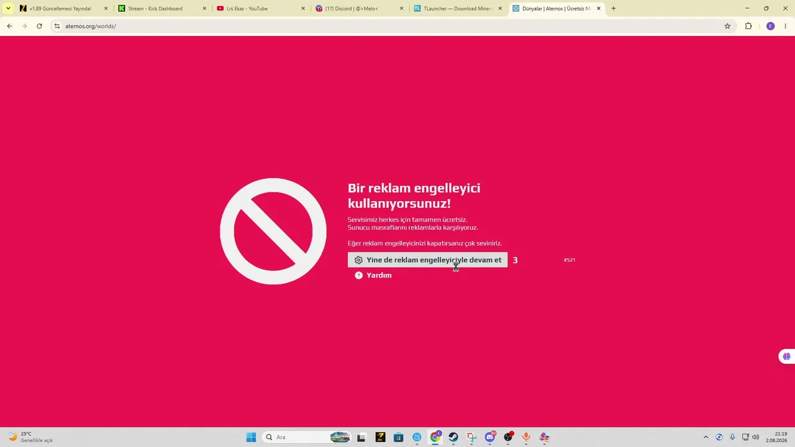This screenshot has height=447, width=795.
Task: Click the question mark icon beside Yardım
Action: 358,275
